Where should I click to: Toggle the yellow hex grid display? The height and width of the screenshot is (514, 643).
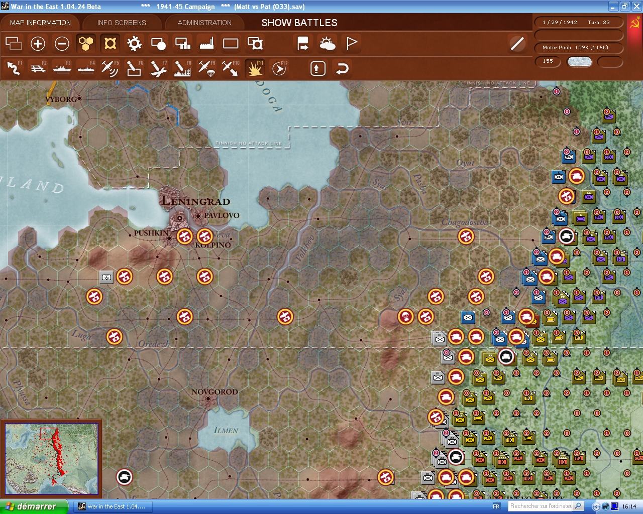click(x=86, y=44)
